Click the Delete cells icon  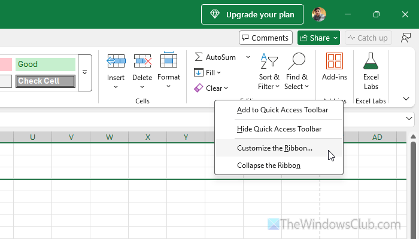click(x=142, y=61)
